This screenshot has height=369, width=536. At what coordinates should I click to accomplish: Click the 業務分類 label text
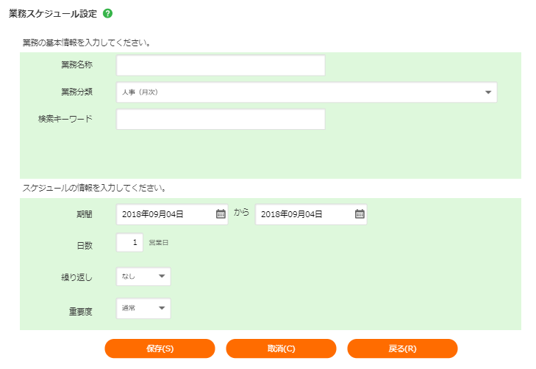[76, 92]
